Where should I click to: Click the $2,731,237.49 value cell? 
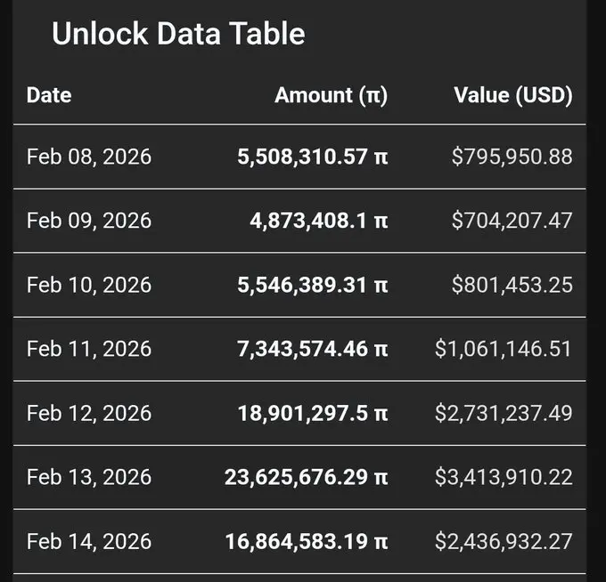click(504, 413)
